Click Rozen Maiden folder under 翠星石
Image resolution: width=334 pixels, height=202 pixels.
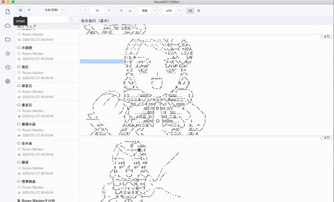pyautogui.click(x=33, y=92)
